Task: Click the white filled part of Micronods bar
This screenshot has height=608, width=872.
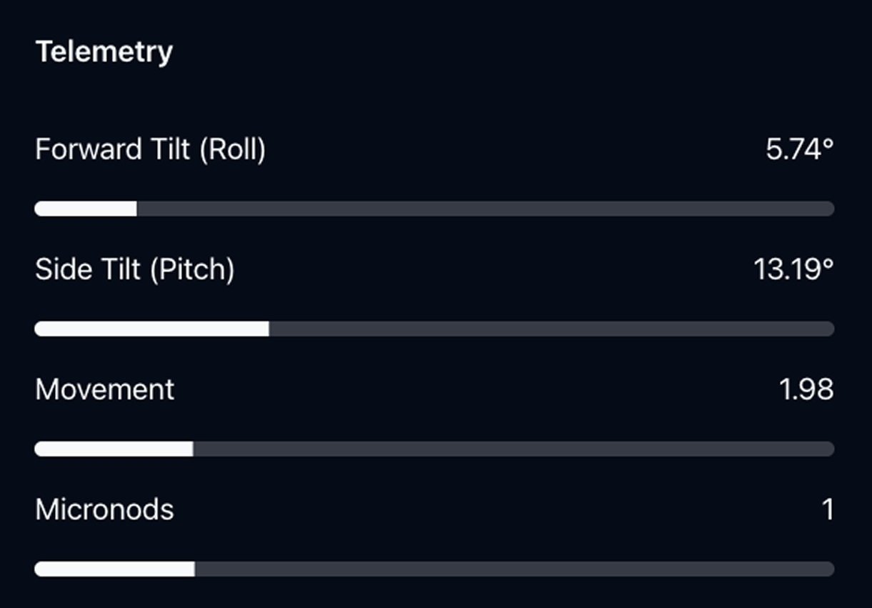Action: pyautogui.click(x=114, y=569)
